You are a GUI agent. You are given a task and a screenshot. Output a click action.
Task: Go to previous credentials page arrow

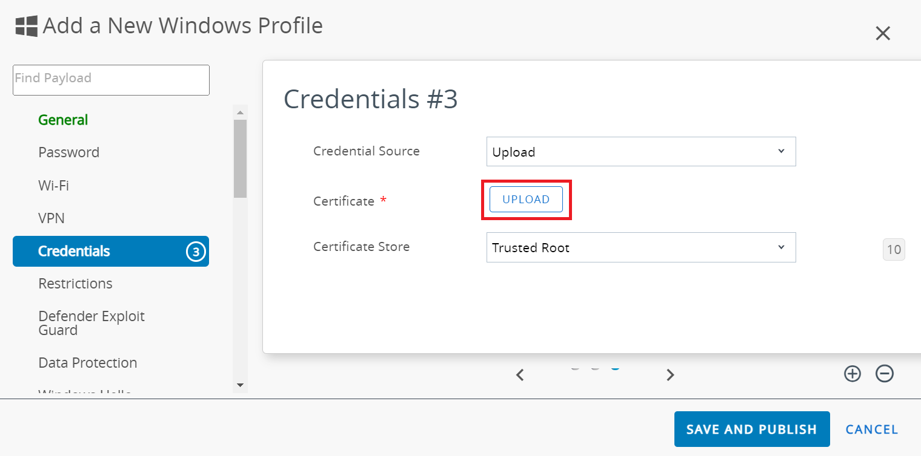(x=520, y=375)
